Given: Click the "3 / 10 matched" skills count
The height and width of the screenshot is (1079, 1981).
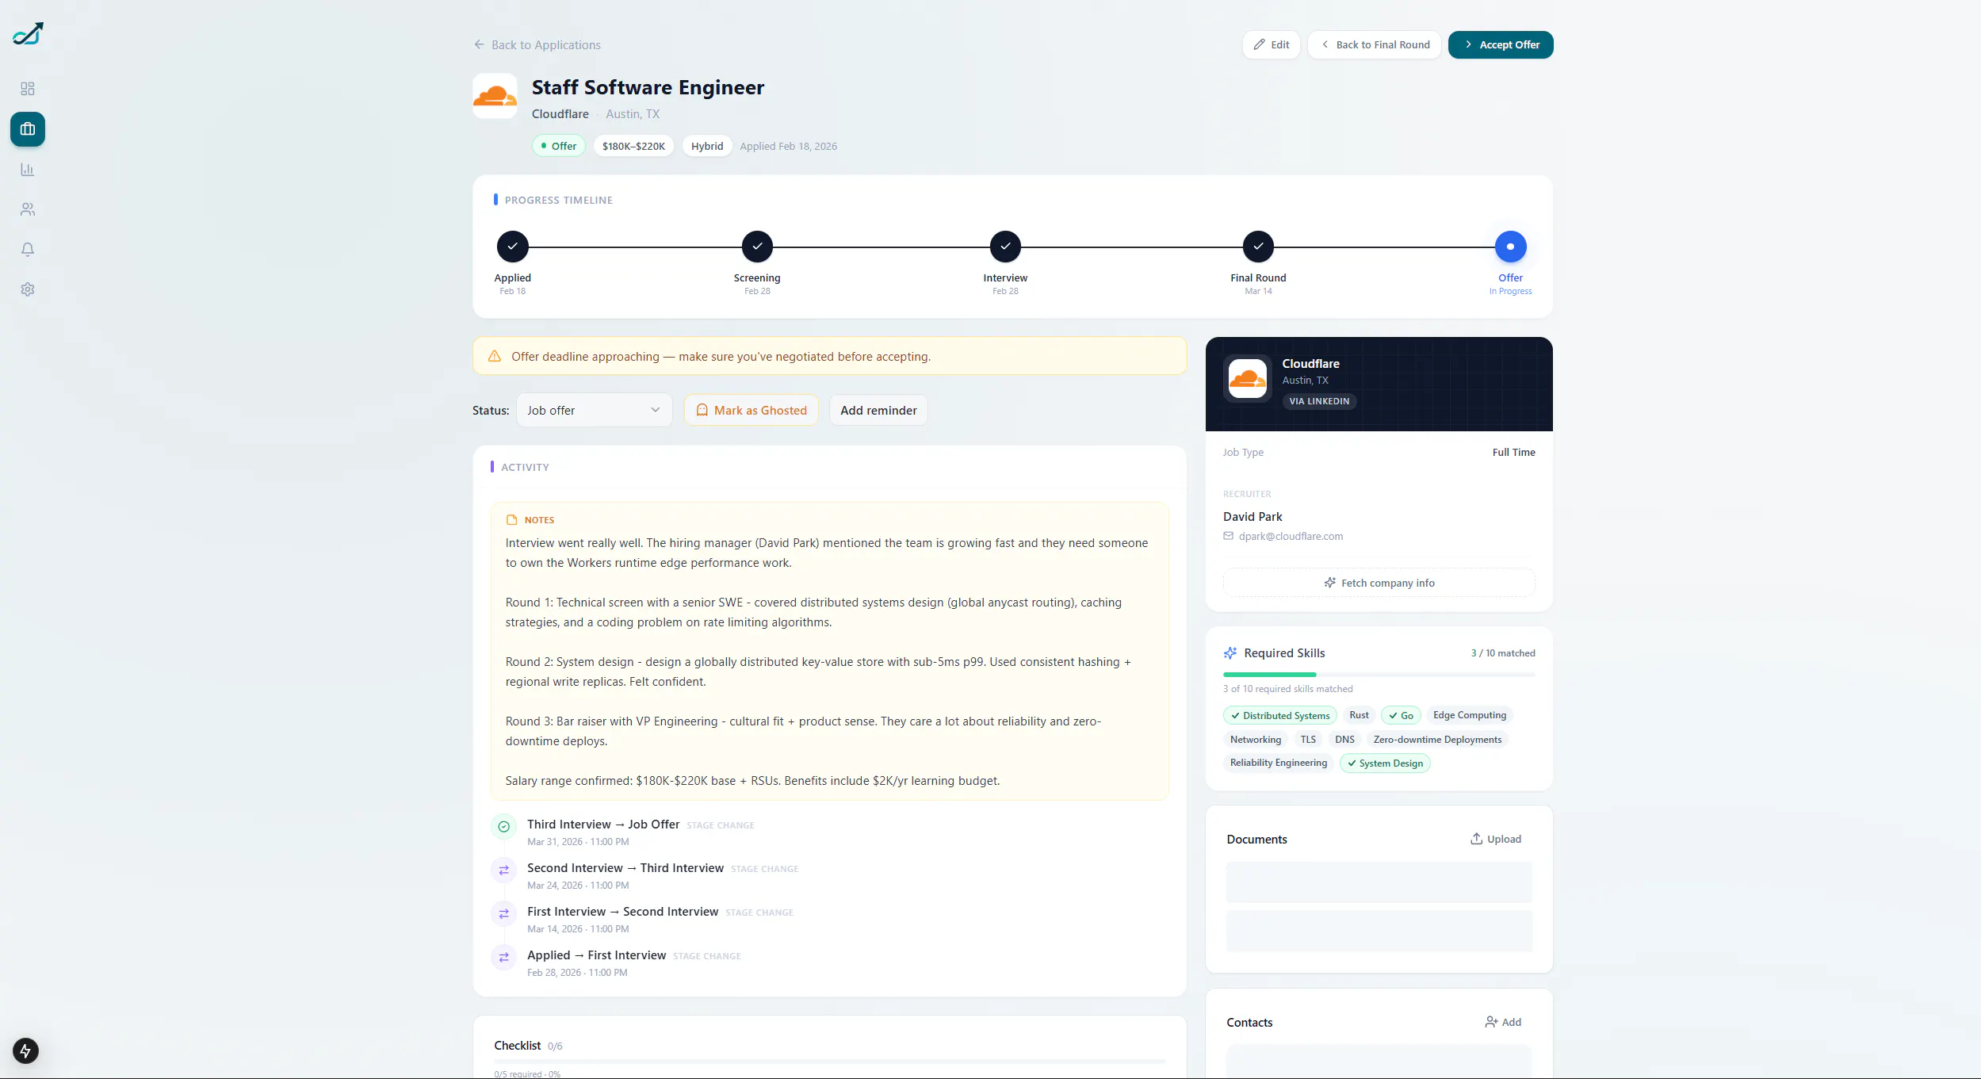Looking at the screenshot, I should (1503, 653).
